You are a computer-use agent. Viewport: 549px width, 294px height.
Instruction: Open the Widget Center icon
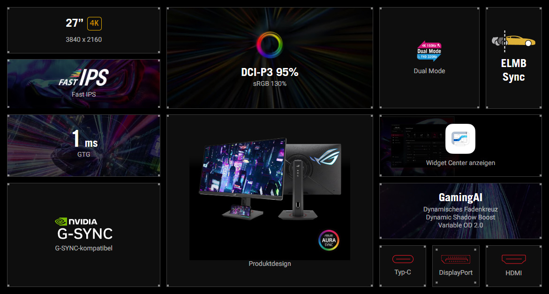460,139
